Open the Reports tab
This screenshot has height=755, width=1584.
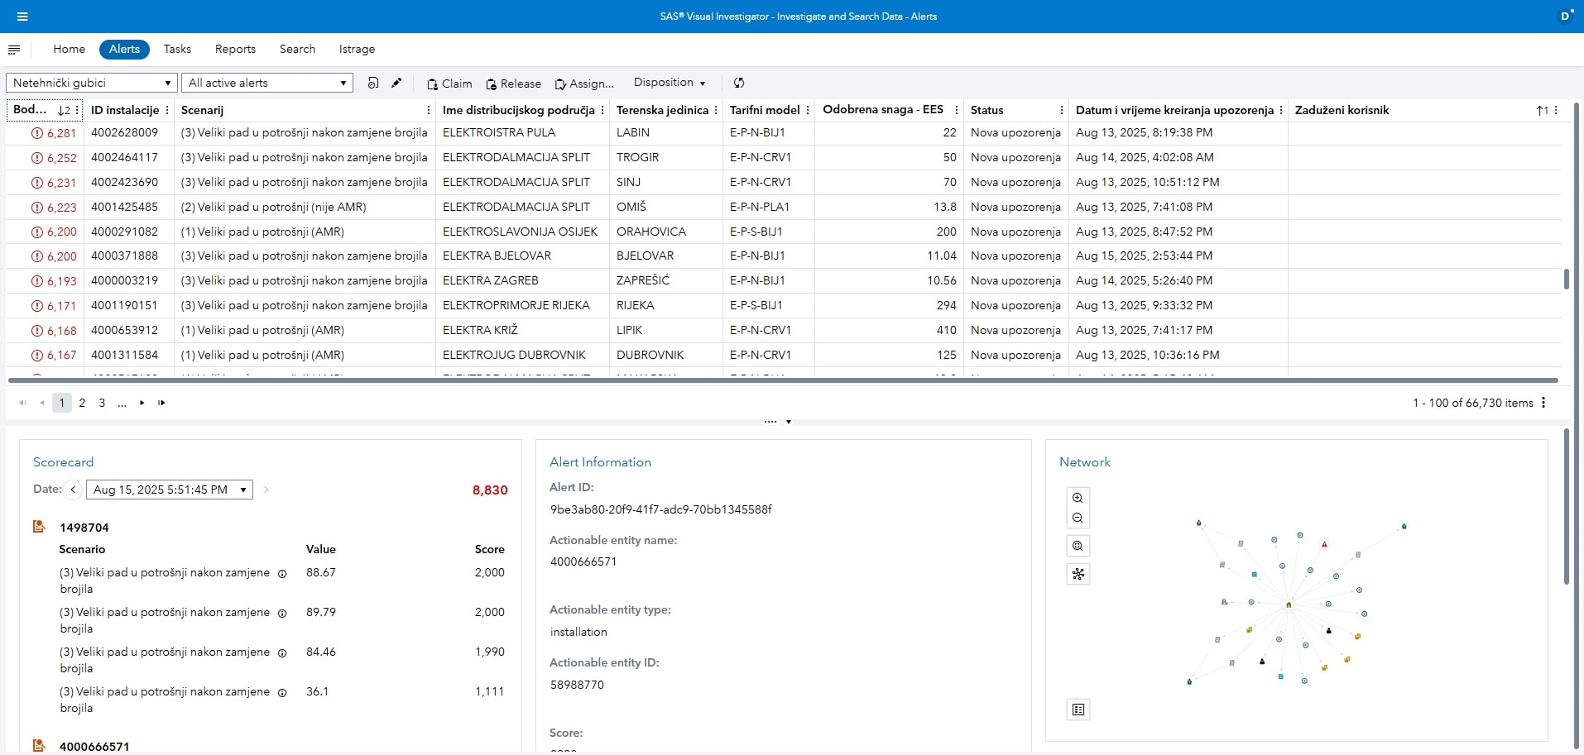click(x=235, y=50)
